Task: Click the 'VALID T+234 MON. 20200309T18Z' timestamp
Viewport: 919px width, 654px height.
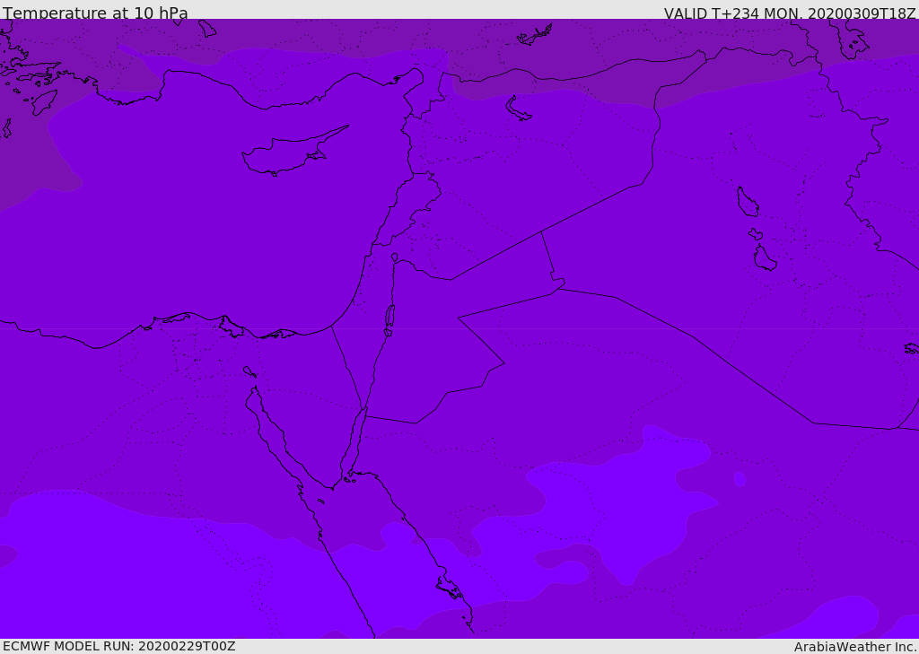Action: click(x=790, y=13)
